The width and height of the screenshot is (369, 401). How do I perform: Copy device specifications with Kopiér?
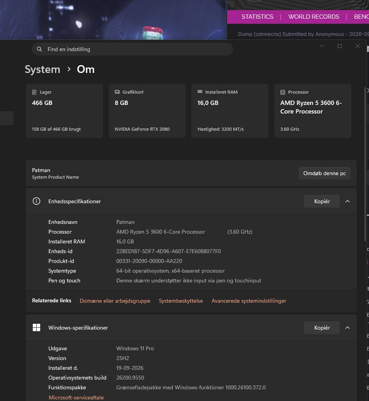322,201
